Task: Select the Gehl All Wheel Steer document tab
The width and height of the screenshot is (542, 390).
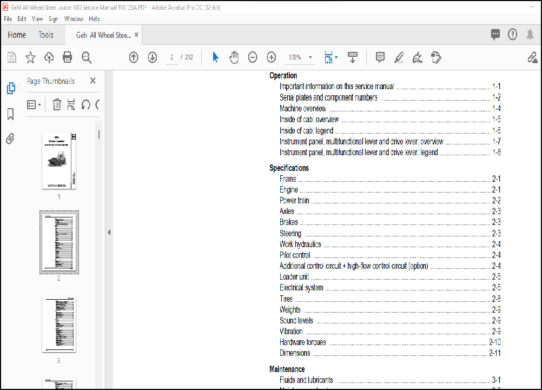Action: (103, 35)
